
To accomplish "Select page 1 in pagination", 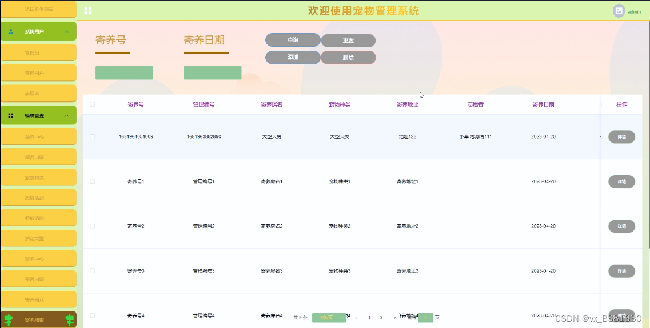I will click(x=369, y=318).
